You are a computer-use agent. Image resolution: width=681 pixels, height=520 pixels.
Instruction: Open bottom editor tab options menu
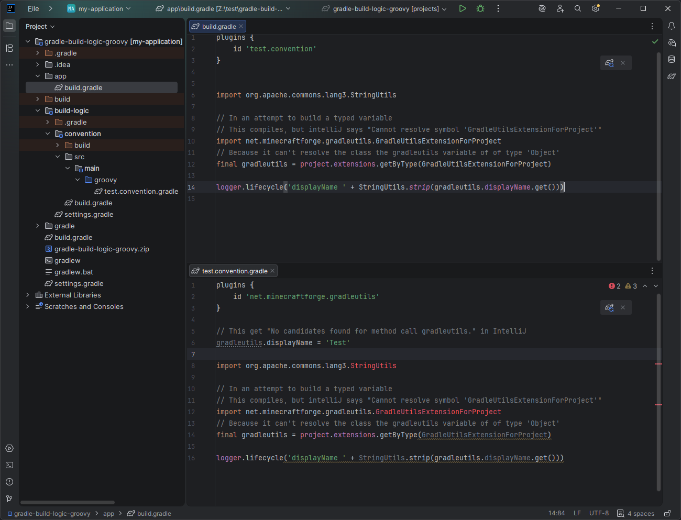pyautogui.click(x=652, y=271)
